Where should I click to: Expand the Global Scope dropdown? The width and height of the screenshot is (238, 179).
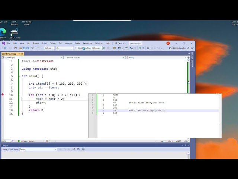(94, 57)
